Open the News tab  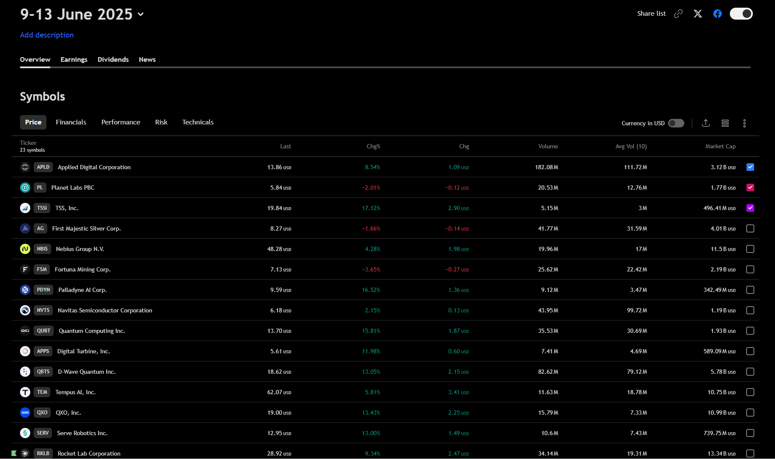point(147,60)
